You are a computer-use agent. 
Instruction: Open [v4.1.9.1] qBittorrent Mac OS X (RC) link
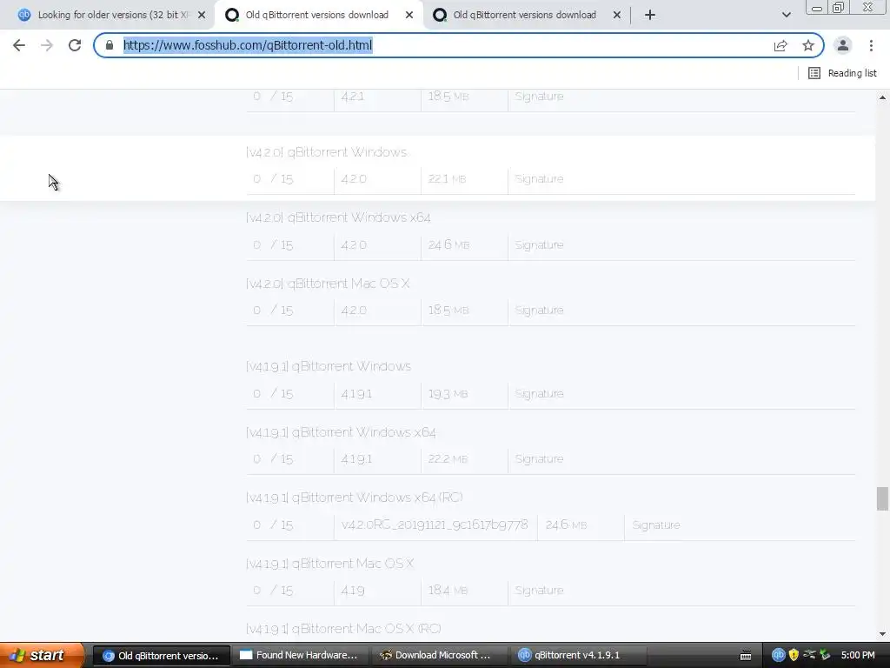[x=343, y=629]
